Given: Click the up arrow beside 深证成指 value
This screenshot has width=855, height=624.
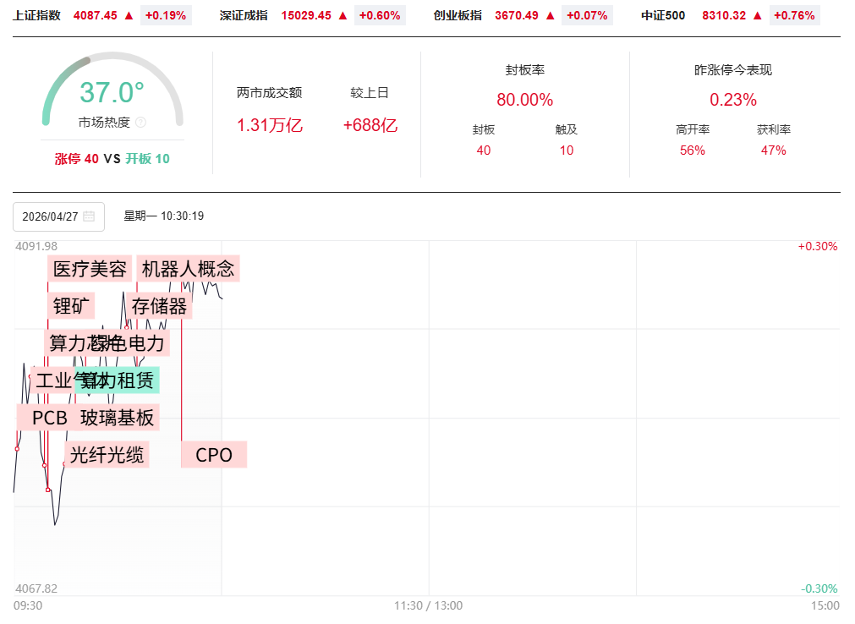Looking at the screenshot, I should pyautogui.click(x=343, y=15).
